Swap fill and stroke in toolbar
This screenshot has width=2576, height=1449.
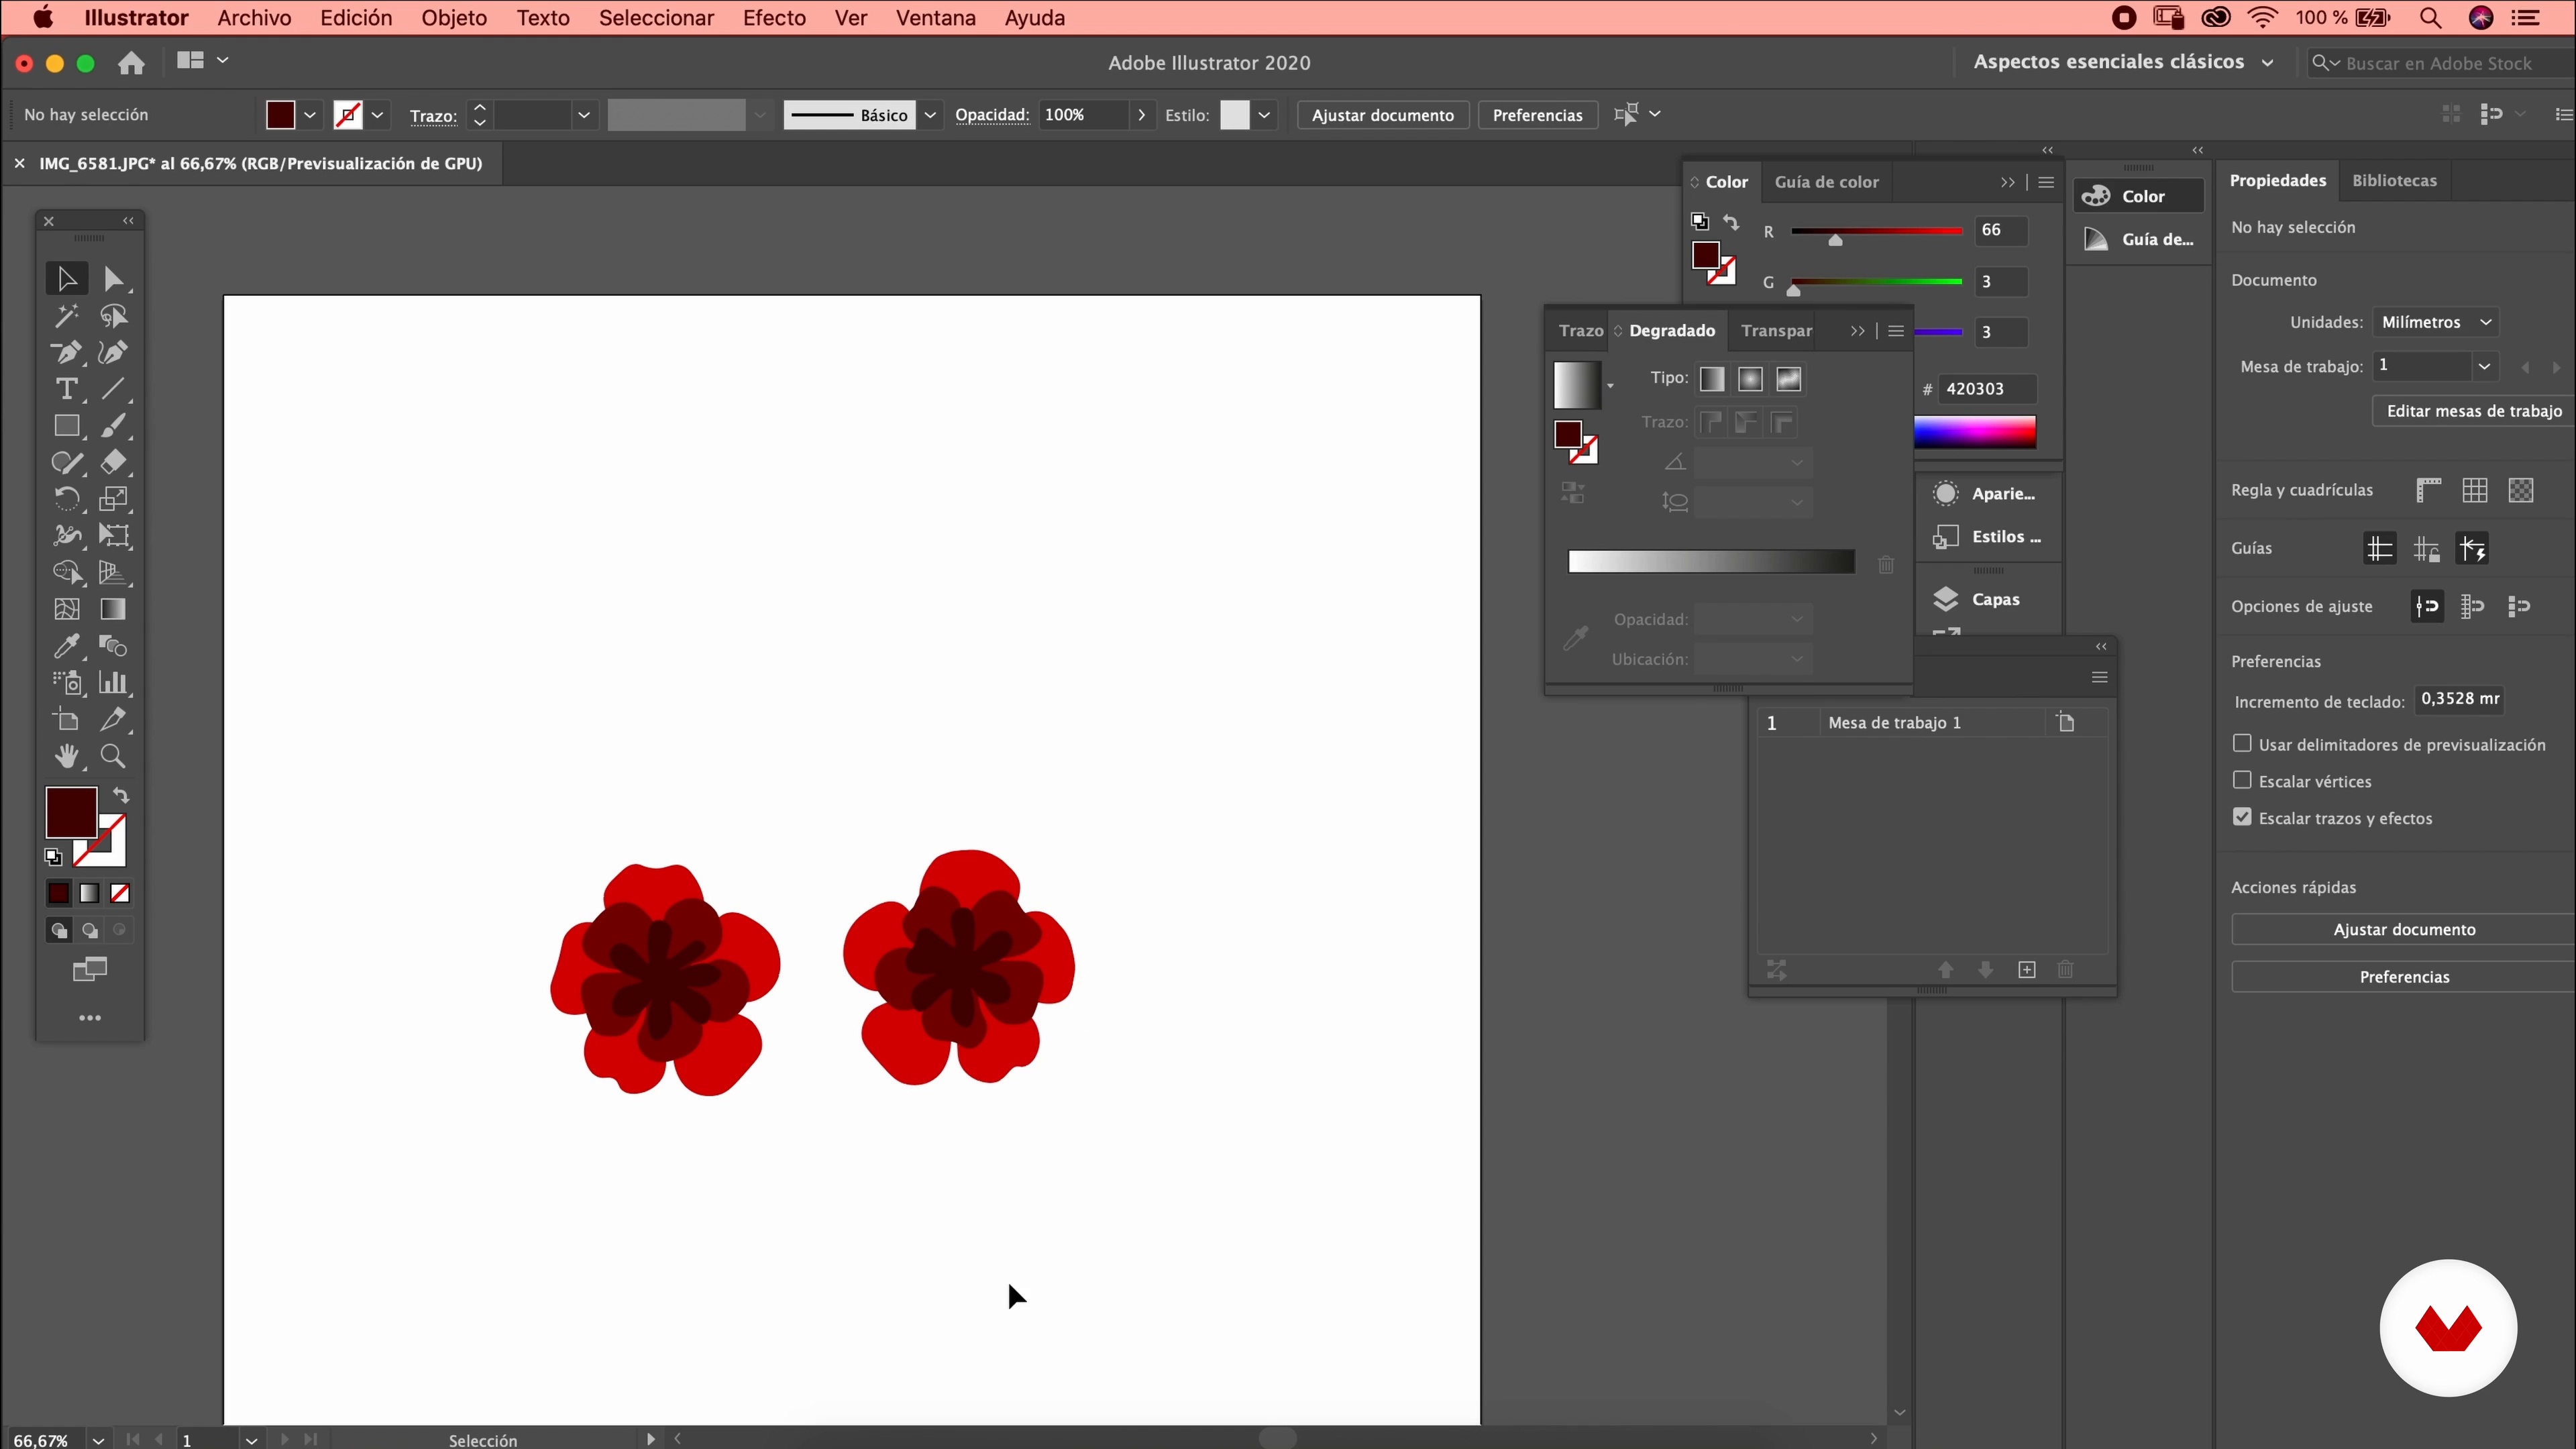point(121,796)
